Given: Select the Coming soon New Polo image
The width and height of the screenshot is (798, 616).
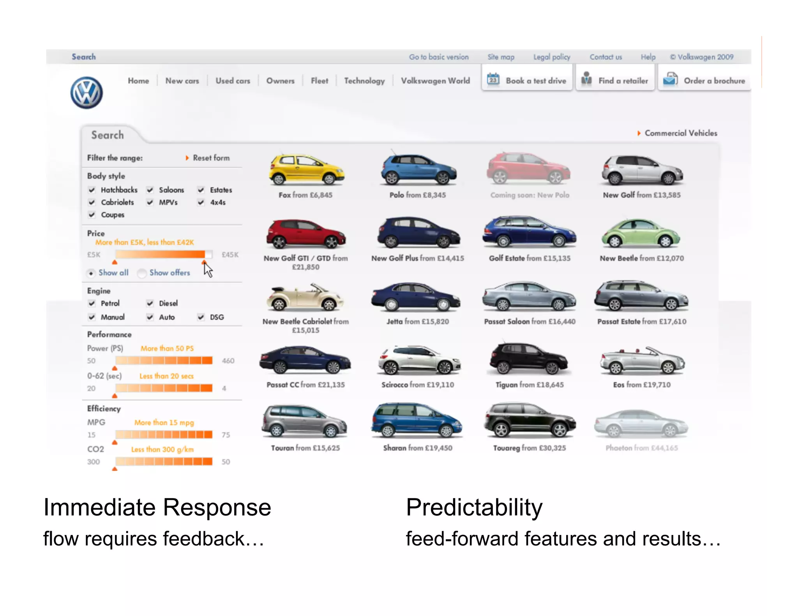Looking at the screenshot, I should coord(529,169).
